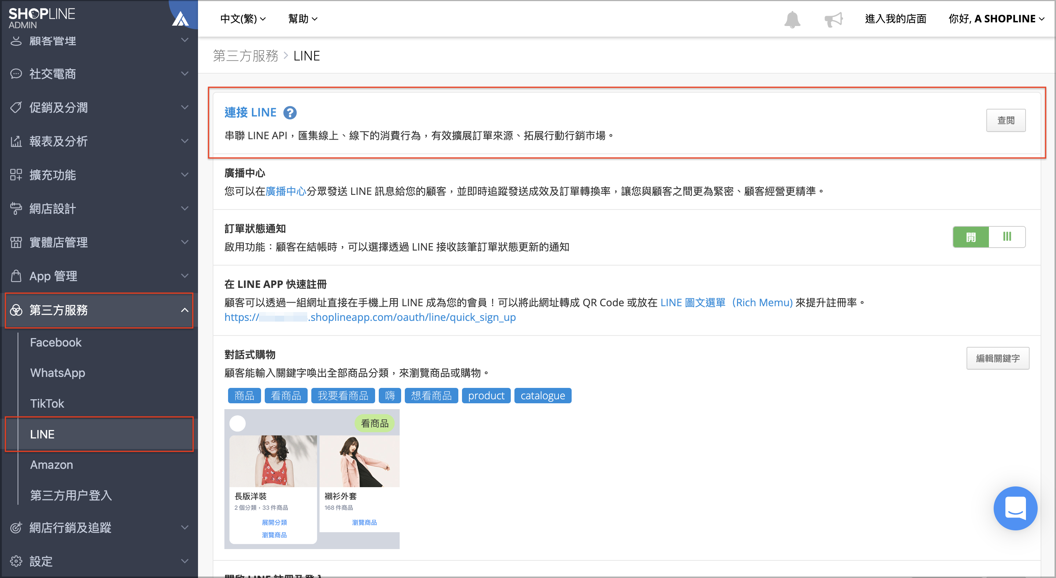
Task: Expand the 報表及分析 section chevron
Action: [185, 141]
